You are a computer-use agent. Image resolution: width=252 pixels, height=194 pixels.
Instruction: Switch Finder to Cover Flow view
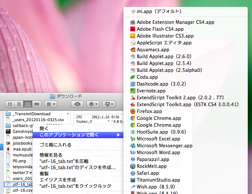pos(37,104)
